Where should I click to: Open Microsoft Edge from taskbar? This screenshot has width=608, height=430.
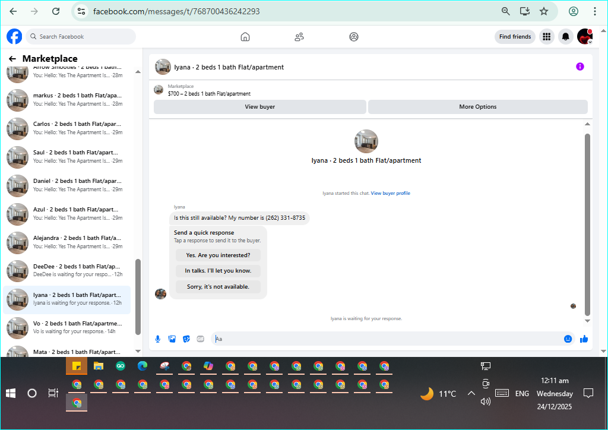(142, 366)
